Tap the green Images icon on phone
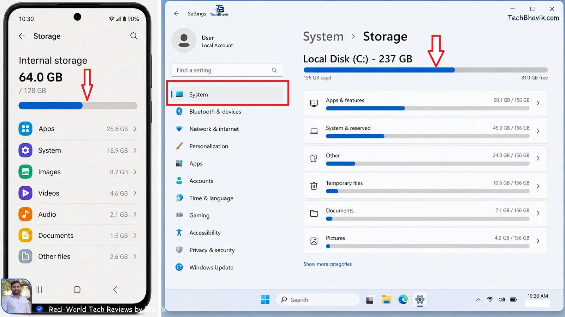The width and height of the screenshot is (565, 317). [x=25, y=172]
